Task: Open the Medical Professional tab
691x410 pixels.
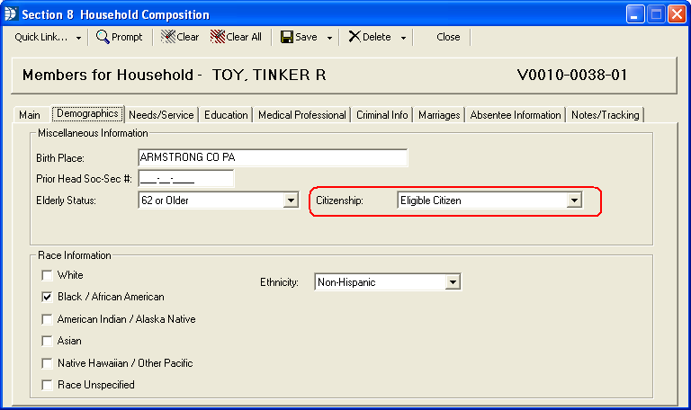Action: pos(302,115)
